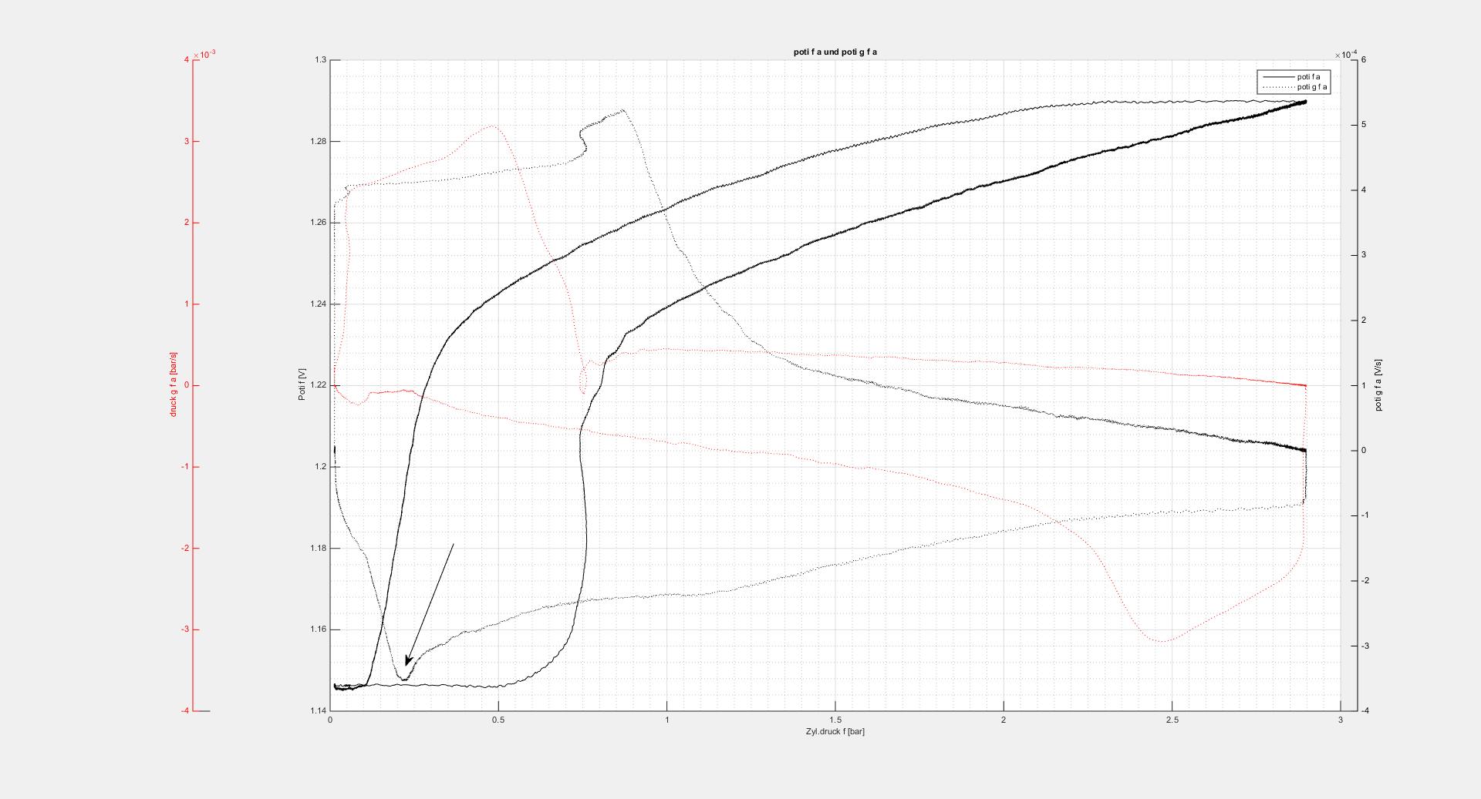This screenshot has height=799, width=1481.
Task: Click the 1.22 tick on Poti axis
Action: [x=318, y=385]
